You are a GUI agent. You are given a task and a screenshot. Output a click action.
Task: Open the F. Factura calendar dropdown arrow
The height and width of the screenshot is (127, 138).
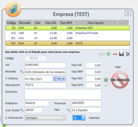pos(64,79)
